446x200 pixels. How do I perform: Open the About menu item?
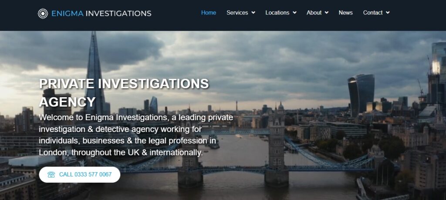pos(314,13)
